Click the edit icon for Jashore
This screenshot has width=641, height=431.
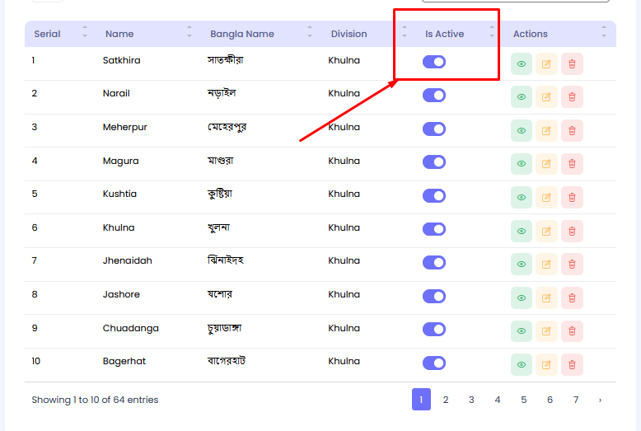(x=546, y=297)
